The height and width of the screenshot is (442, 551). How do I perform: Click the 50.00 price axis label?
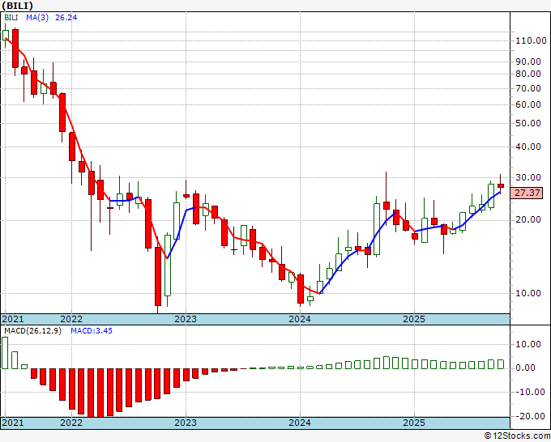coord(528,123)
